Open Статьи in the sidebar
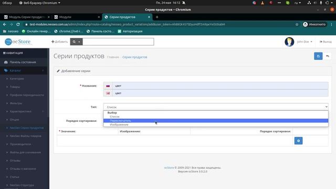 click(x=14, y=177)
